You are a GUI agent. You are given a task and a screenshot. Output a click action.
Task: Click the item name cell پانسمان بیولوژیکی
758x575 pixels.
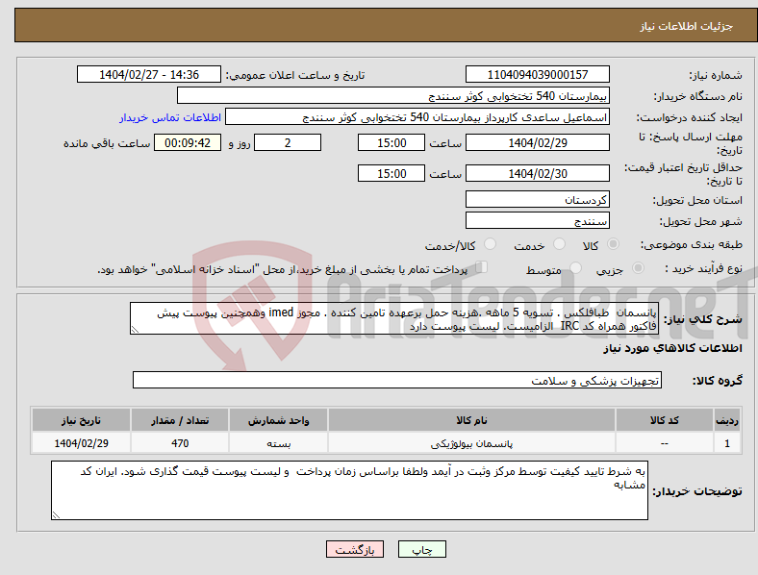pos(471,443)
